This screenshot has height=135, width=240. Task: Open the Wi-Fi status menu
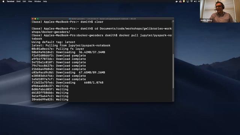point(192,1)
